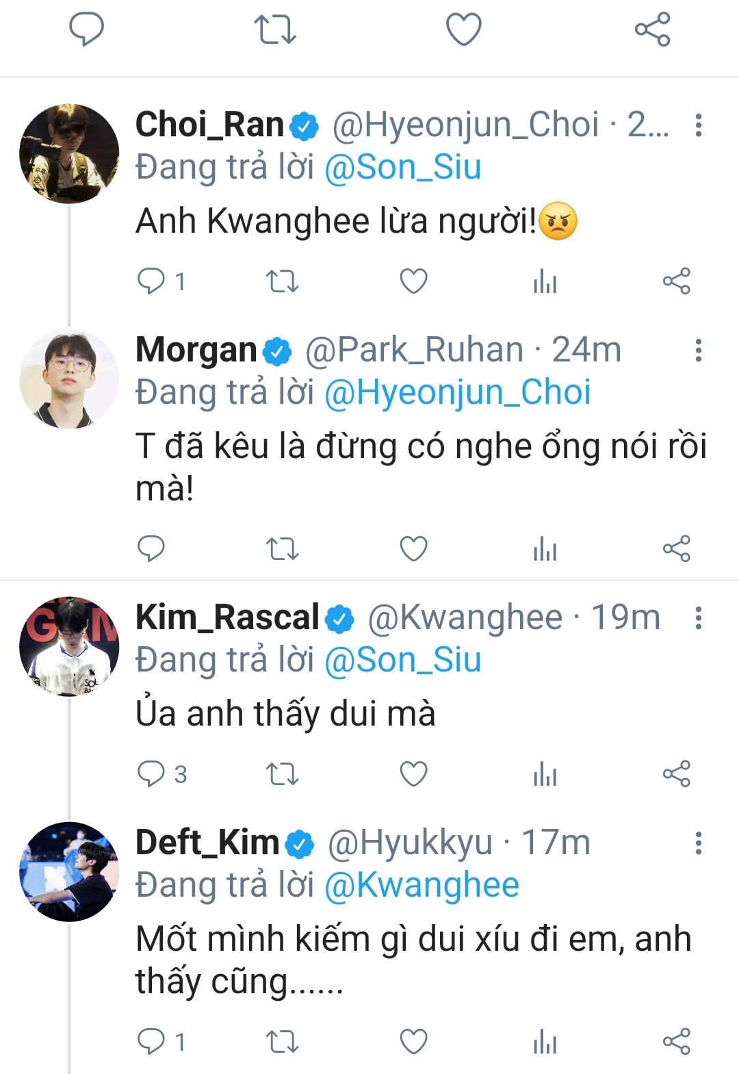This screenshot has height=1074, width=739.
Task: Open the @Kwanghee mention in Deft_Kim's reply
Action: [422, 885]
